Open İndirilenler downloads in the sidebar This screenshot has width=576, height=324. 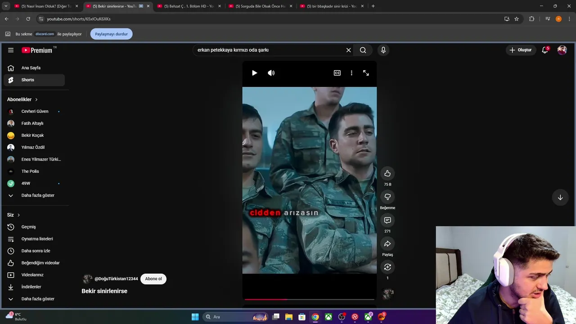tap(34, 287)
